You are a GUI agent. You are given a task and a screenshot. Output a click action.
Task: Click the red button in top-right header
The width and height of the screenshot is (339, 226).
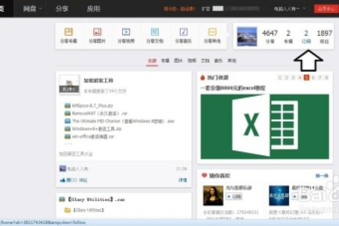coord(326,8)
